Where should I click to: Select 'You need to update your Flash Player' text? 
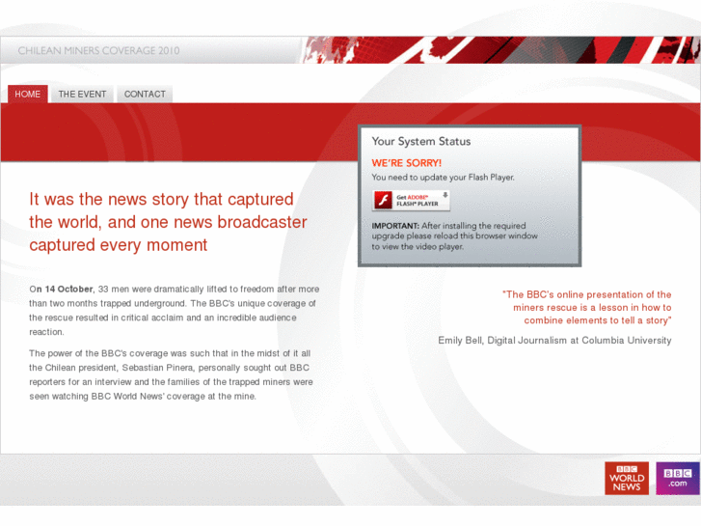click(x=443, y=178)
